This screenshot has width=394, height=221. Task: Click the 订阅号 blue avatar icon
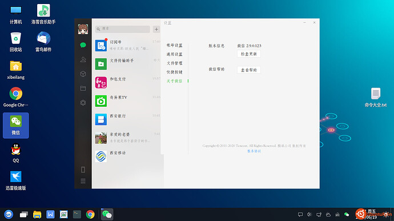coord(101,46)
